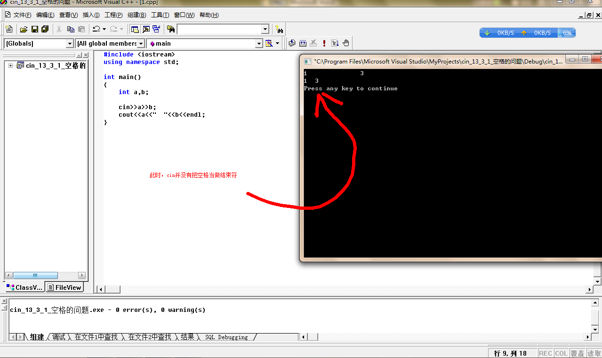Expand the cin_13_3_1 project tree node
The image size is (602, 358).
tap(10, 65)
